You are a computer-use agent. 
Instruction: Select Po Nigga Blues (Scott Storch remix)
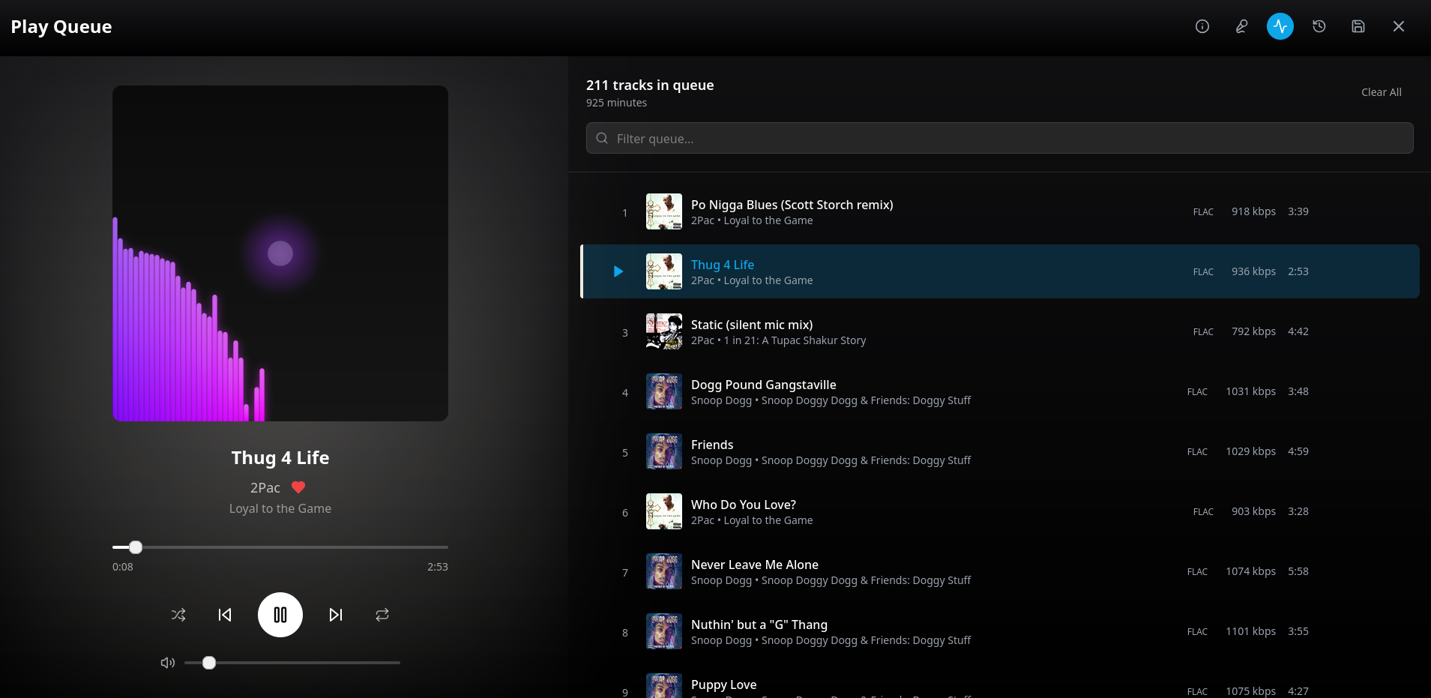click(1000, 211)
